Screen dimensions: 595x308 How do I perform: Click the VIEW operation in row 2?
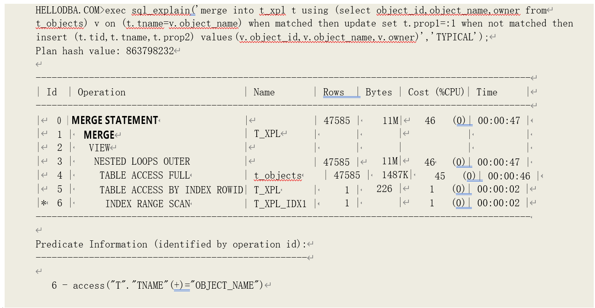click(99, 148)
